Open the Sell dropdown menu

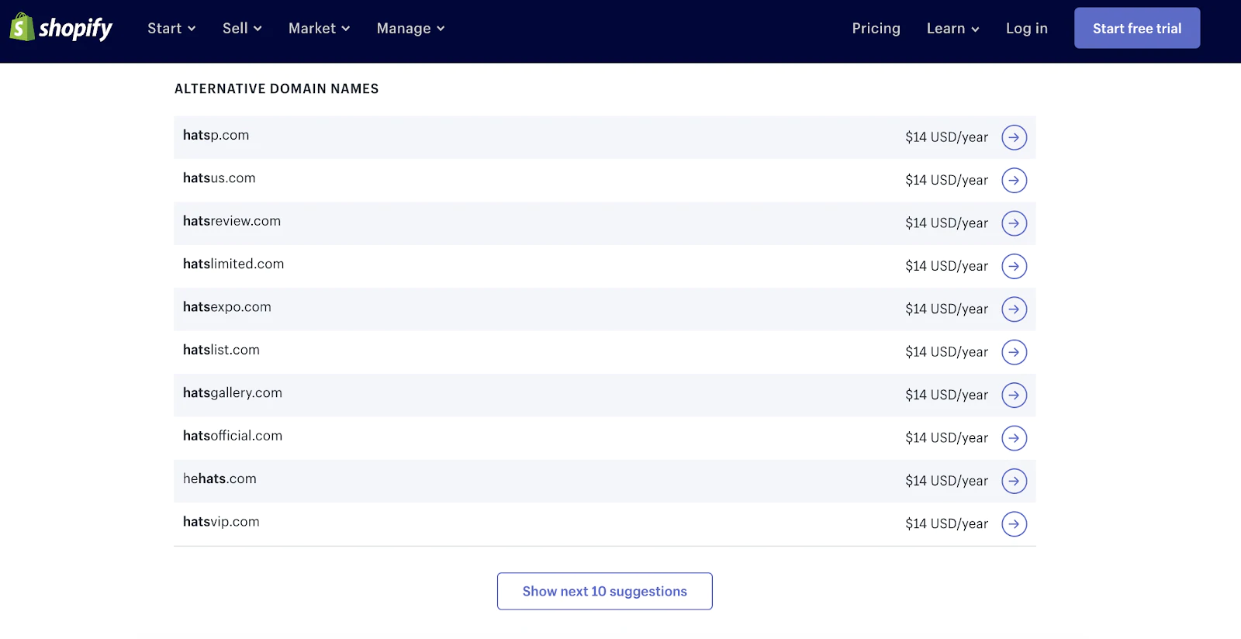pos(242,29)
